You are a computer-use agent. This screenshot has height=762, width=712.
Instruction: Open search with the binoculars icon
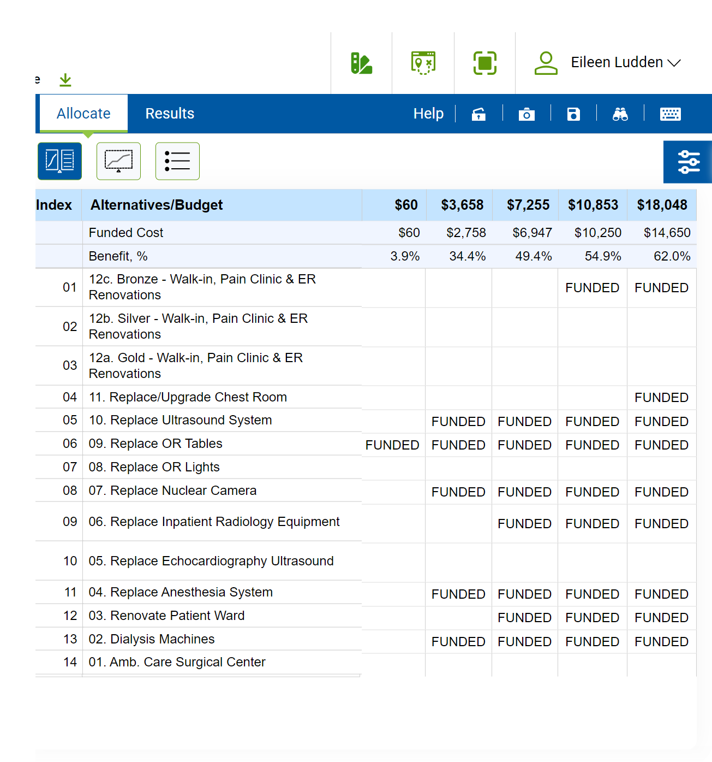[x=620, y=114]
